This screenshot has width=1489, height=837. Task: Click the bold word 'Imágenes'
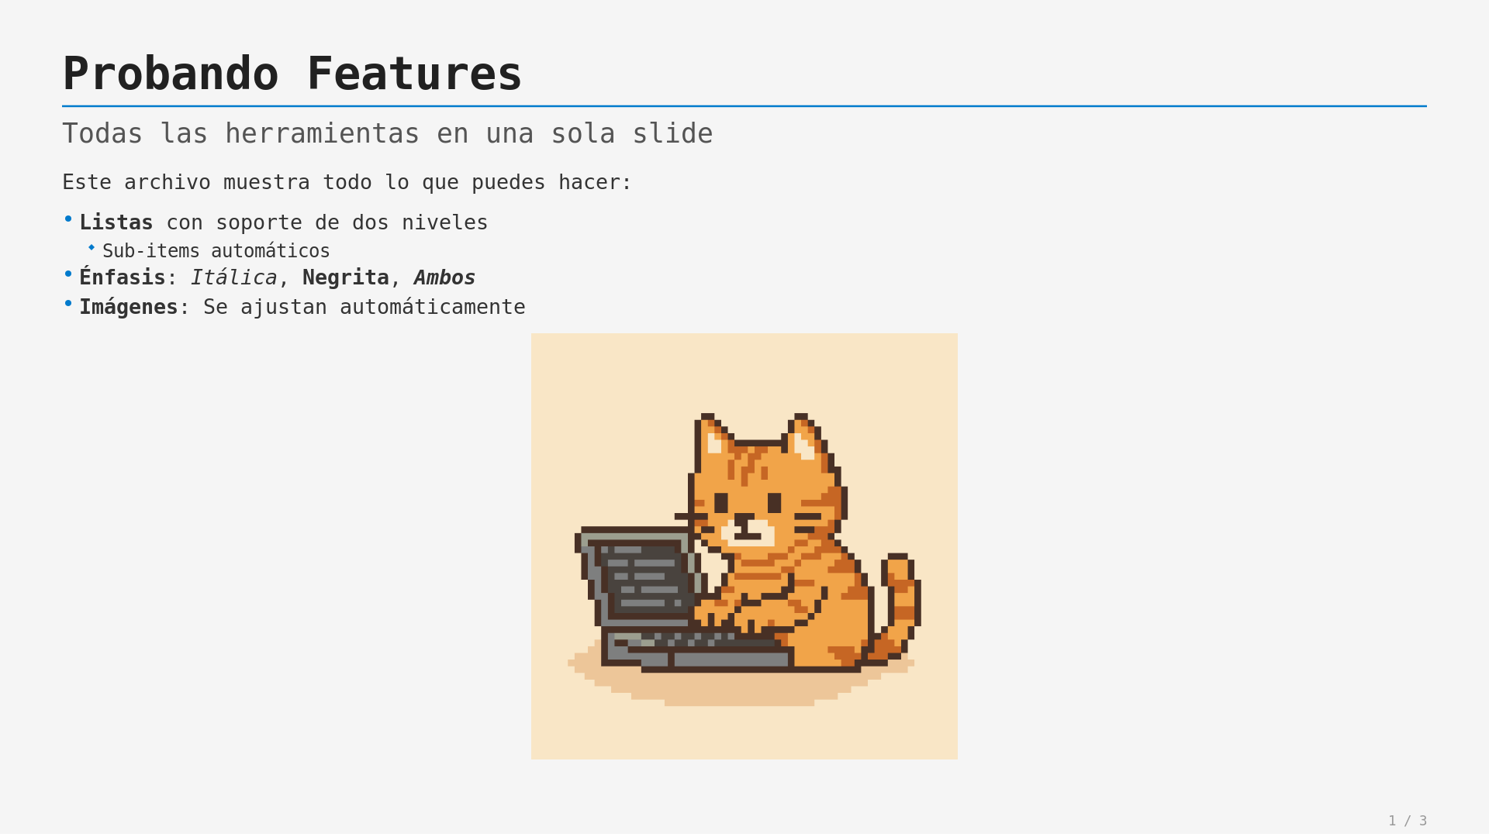point(129,307)
